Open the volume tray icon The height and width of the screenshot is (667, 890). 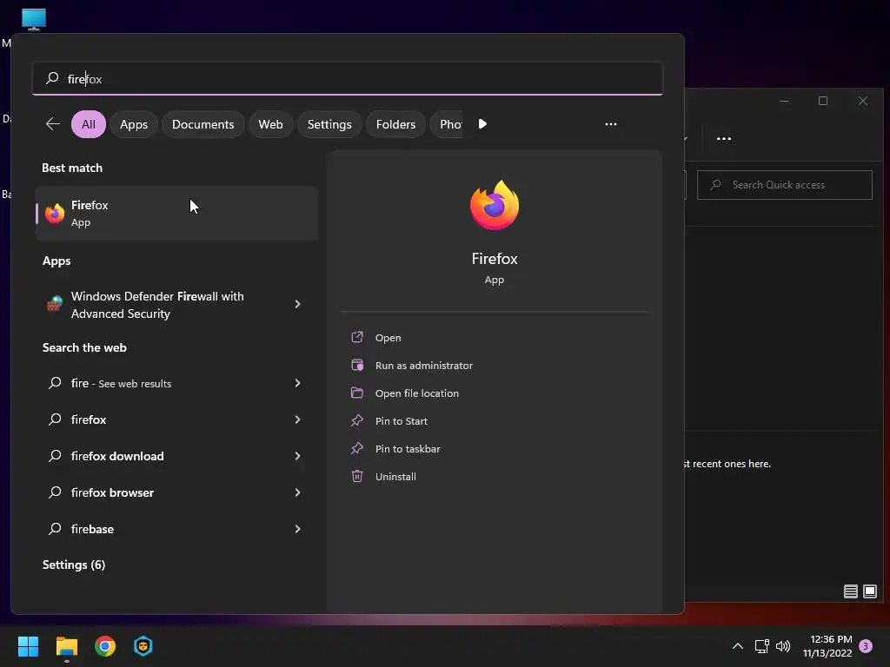point(783,646)
